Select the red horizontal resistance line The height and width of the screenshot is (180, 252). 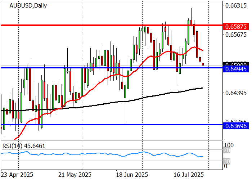pos(112,25)
